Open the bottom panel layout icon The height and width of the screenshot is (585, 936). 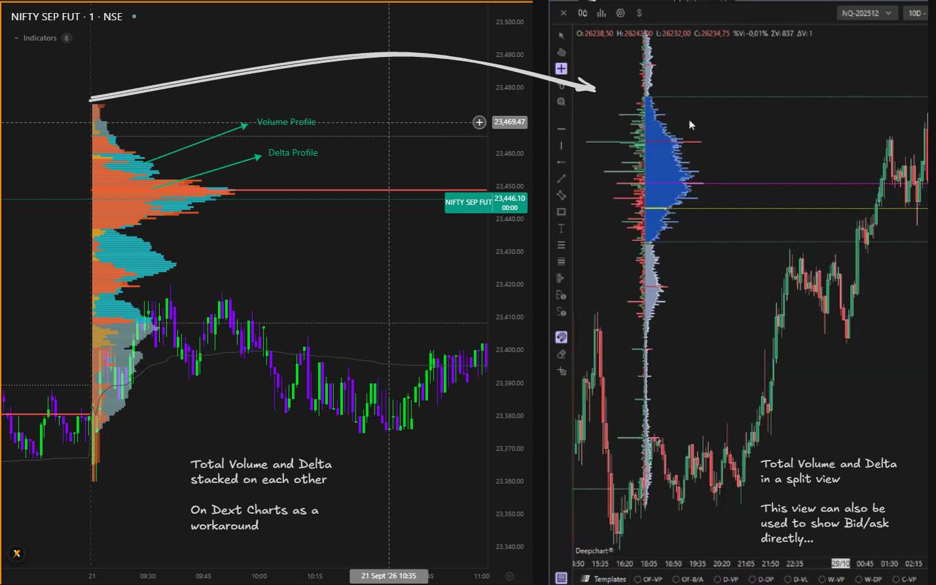pos(561,578)
